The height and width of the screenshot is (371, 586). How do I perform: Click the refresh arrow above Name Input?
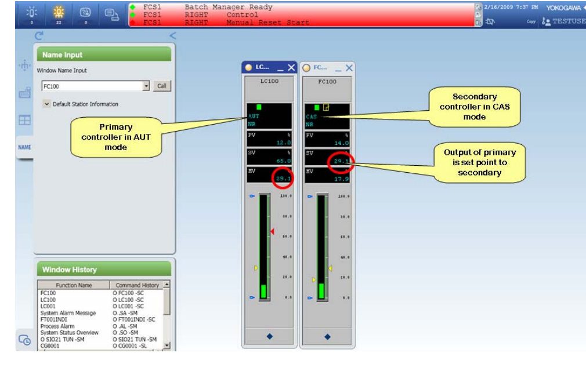39,35
